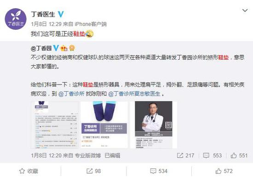Open the 丁香医生 purple avatar
253x179 pixels.
click(16, 19)
